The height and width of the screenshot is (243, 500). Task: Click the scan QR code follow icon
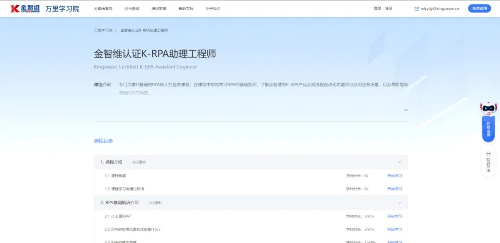(x=488, y=153)
